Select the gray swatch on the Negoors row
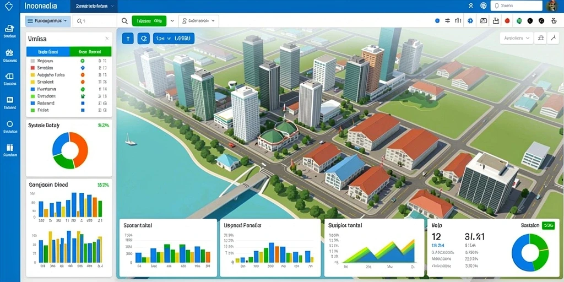This screenshot has width=564, height=282. [x=32, y=61]
